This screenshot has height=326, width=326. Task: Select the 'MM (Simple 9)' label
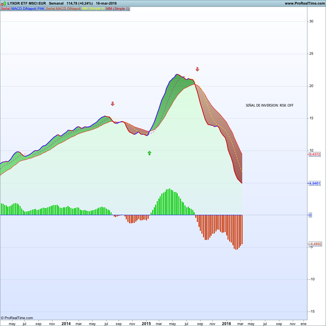click(x=93, y=9)
